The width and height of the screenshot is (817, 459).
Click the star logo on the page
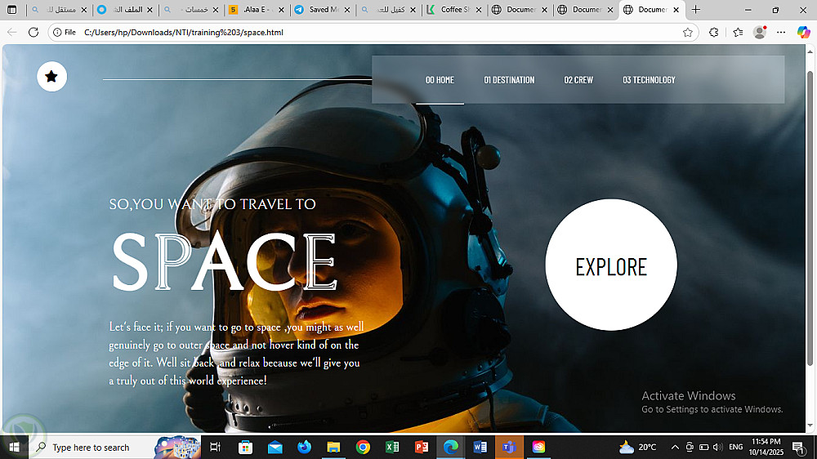[51, 77]
